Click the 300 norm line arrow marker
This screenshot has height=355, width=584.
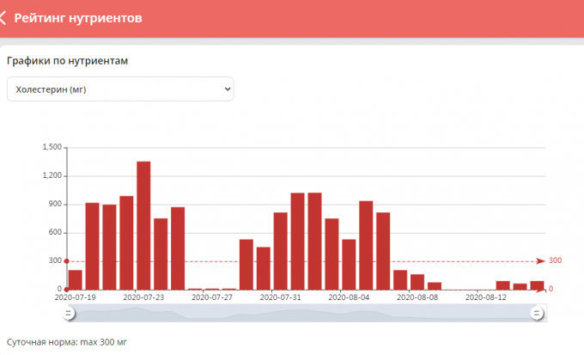[540, 260]
